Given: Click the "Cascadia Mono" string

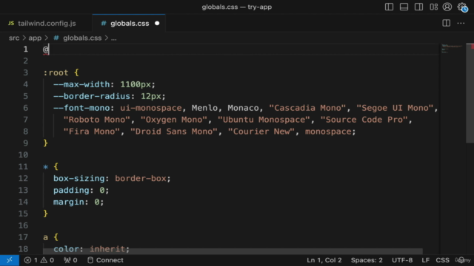Looking at the screenshot, I should click(307, 108).
